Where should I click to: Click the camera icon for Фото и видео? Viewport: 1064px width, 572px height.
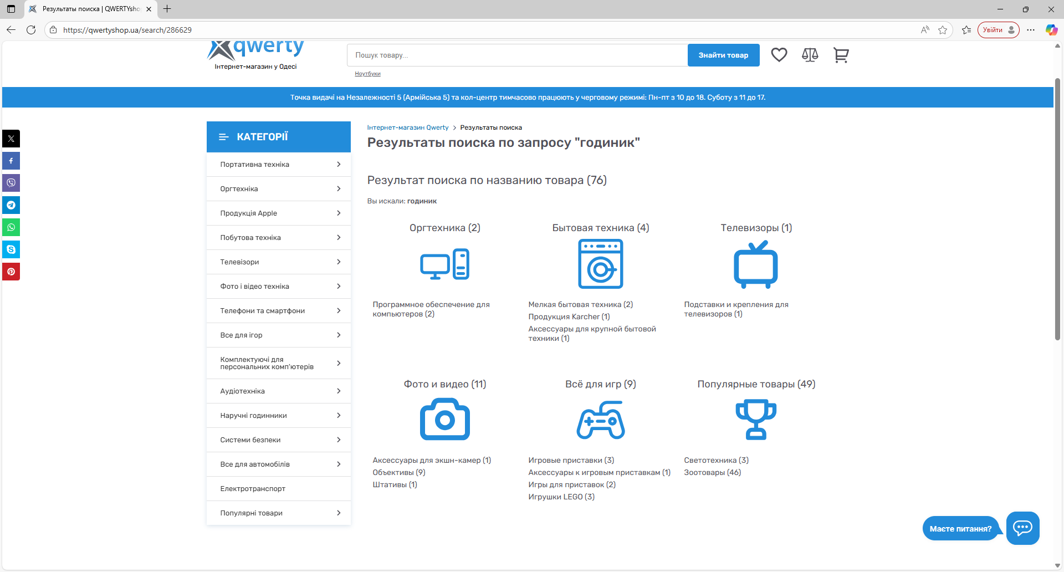(x=444, y=420)
